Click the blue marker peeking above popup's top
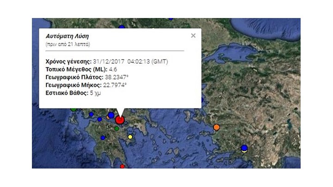 122,27
